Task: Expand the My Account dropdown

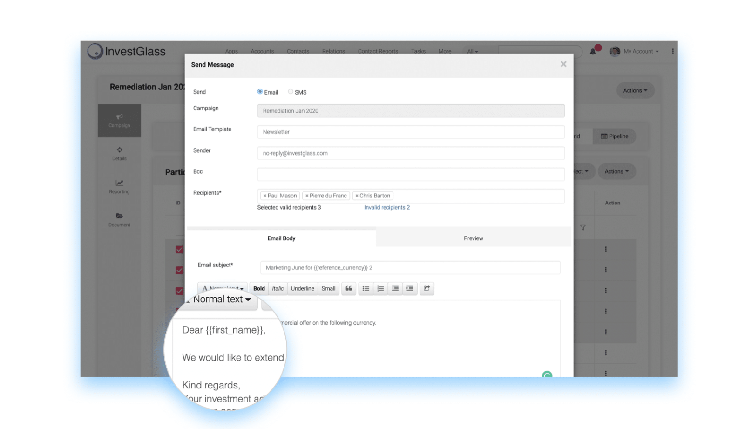Action: click(641, 52)
